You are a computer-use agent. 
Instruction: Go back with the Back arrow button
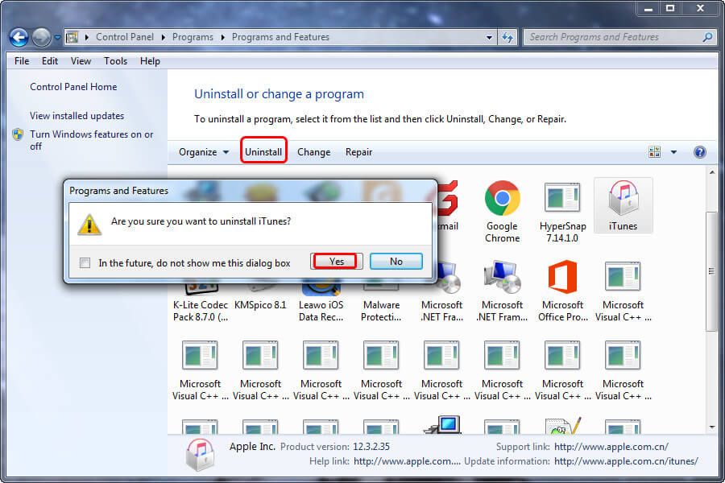[x=19, y=38]
